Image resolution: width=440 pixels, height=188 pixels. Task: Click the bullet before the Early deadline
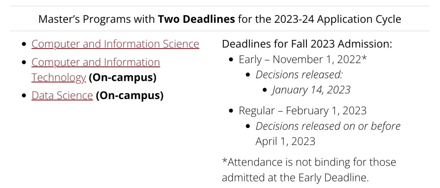231,60
